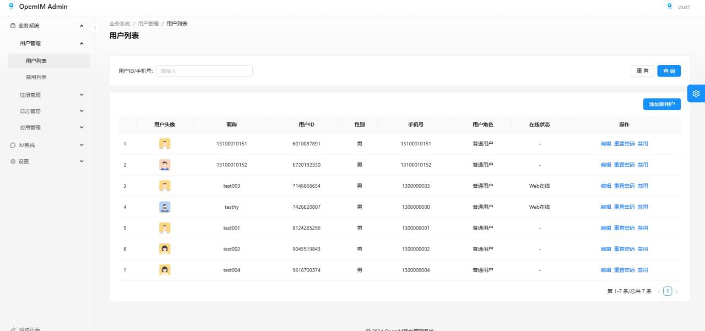Screen dimensions: 705x331
Task: Click the 业务系统 briefcase icon
Action: pyautogui.click(x=13, y=26)
